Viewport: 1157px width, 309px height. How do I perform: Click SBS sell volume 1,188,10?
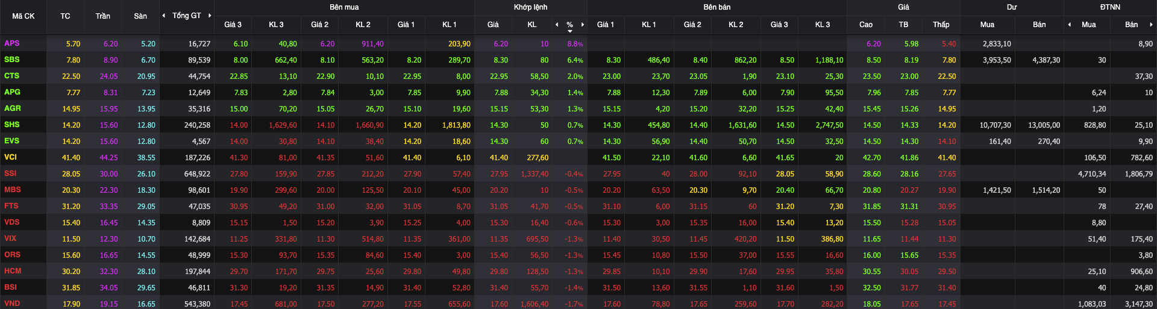click(x=829, y=60)
